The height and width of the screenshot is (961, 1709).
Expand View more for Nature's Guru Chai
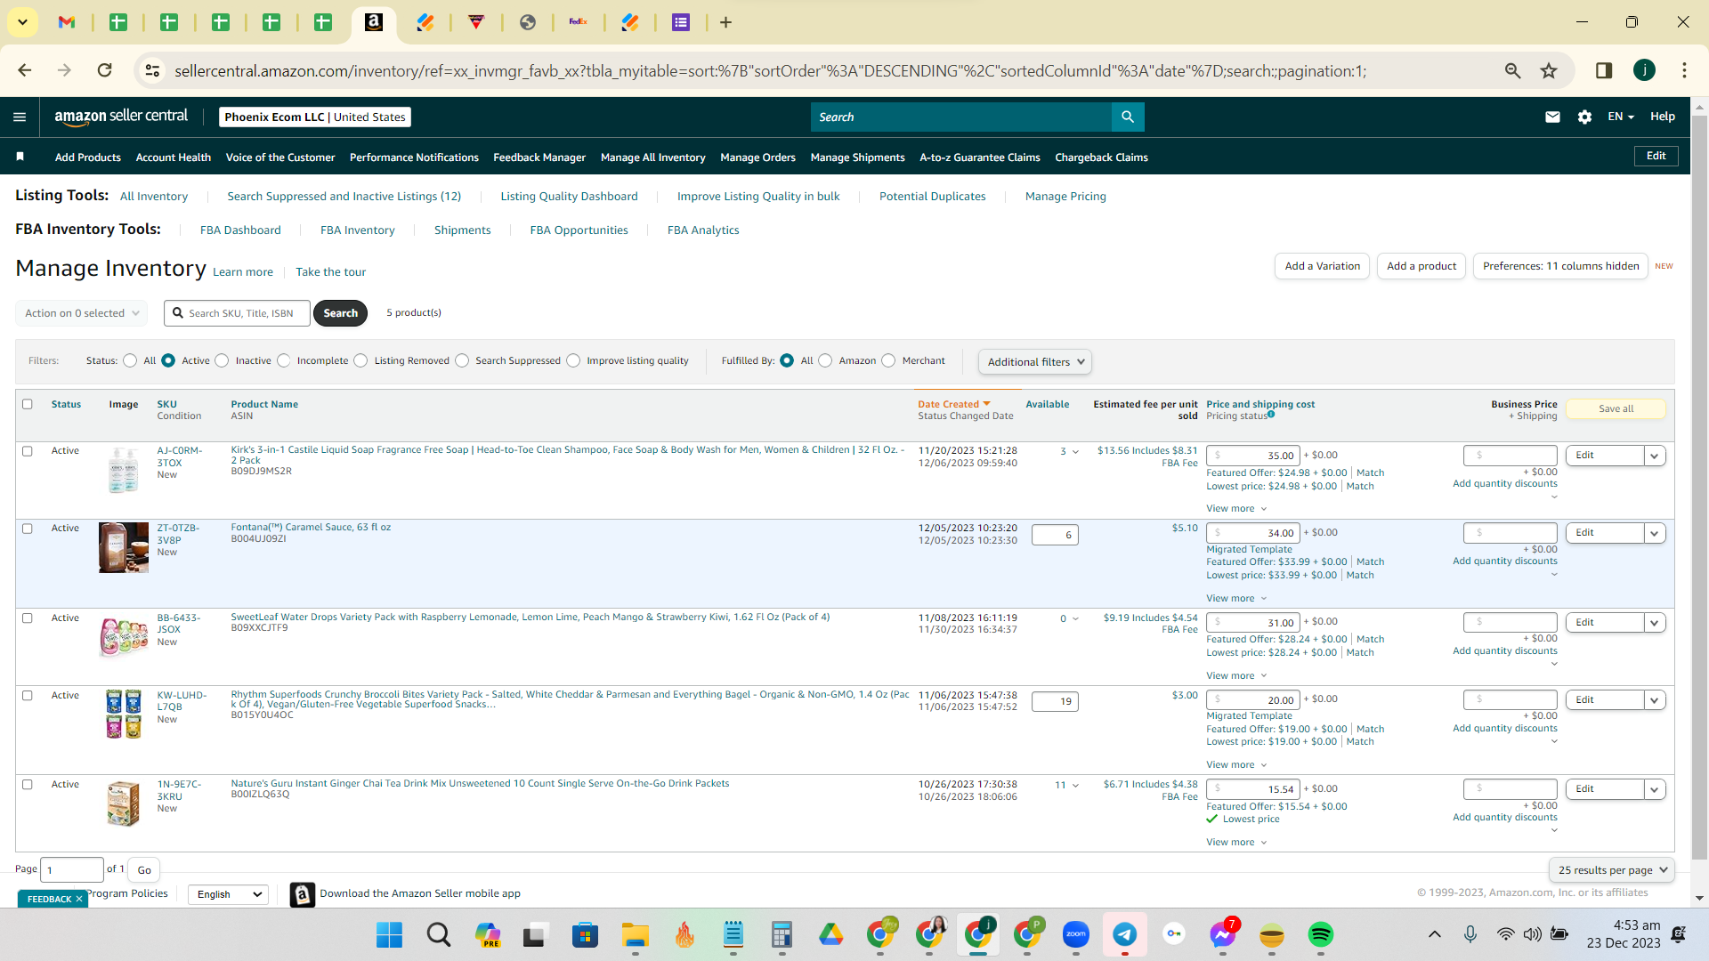coord(1236,843)
